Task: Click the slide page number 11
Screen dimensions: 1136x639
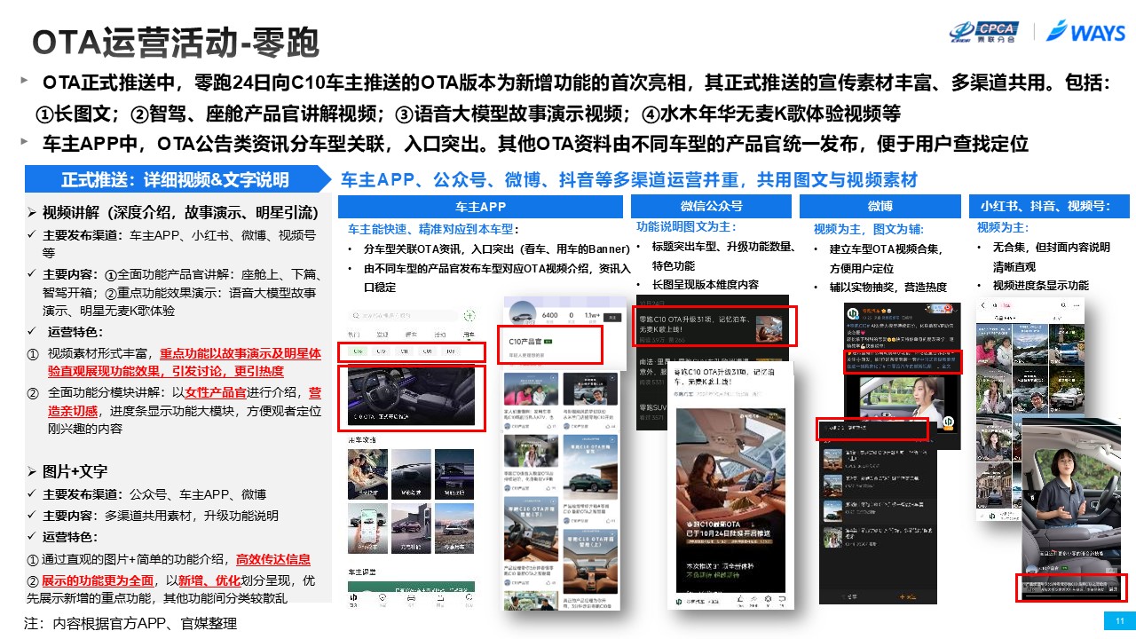Action: click(x=1119, y=620)
